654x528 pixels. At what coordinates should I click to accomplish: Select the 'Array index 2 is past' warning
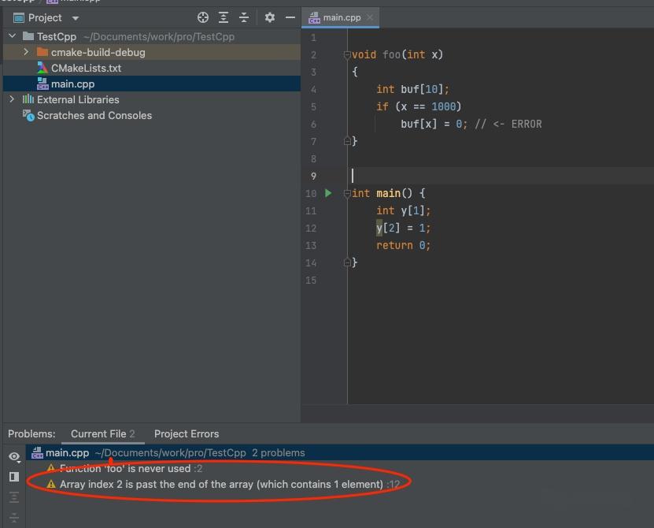click(221, 484)
